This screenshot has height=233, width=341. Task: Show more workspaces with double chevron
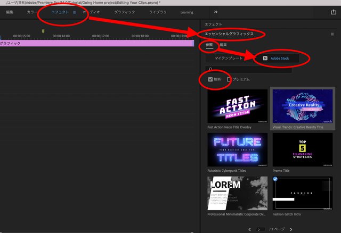pyautogui.click(x=215, y=12)
